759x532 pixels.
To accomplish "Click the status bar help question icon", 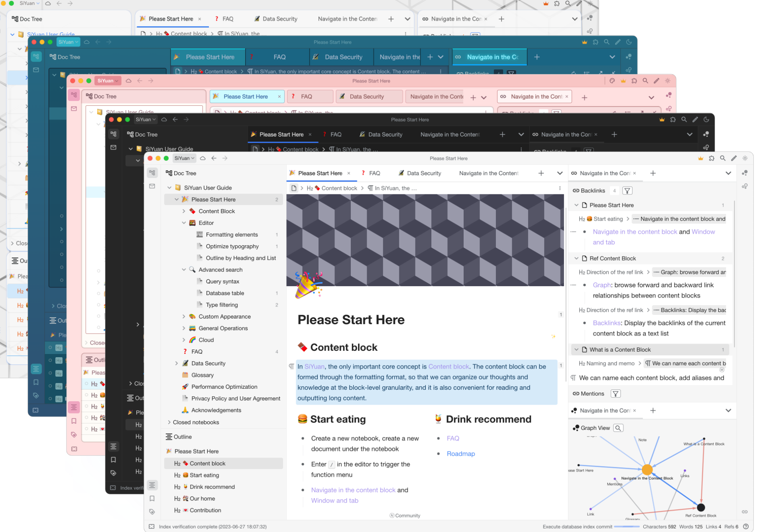I will click(x=746, y=527).
